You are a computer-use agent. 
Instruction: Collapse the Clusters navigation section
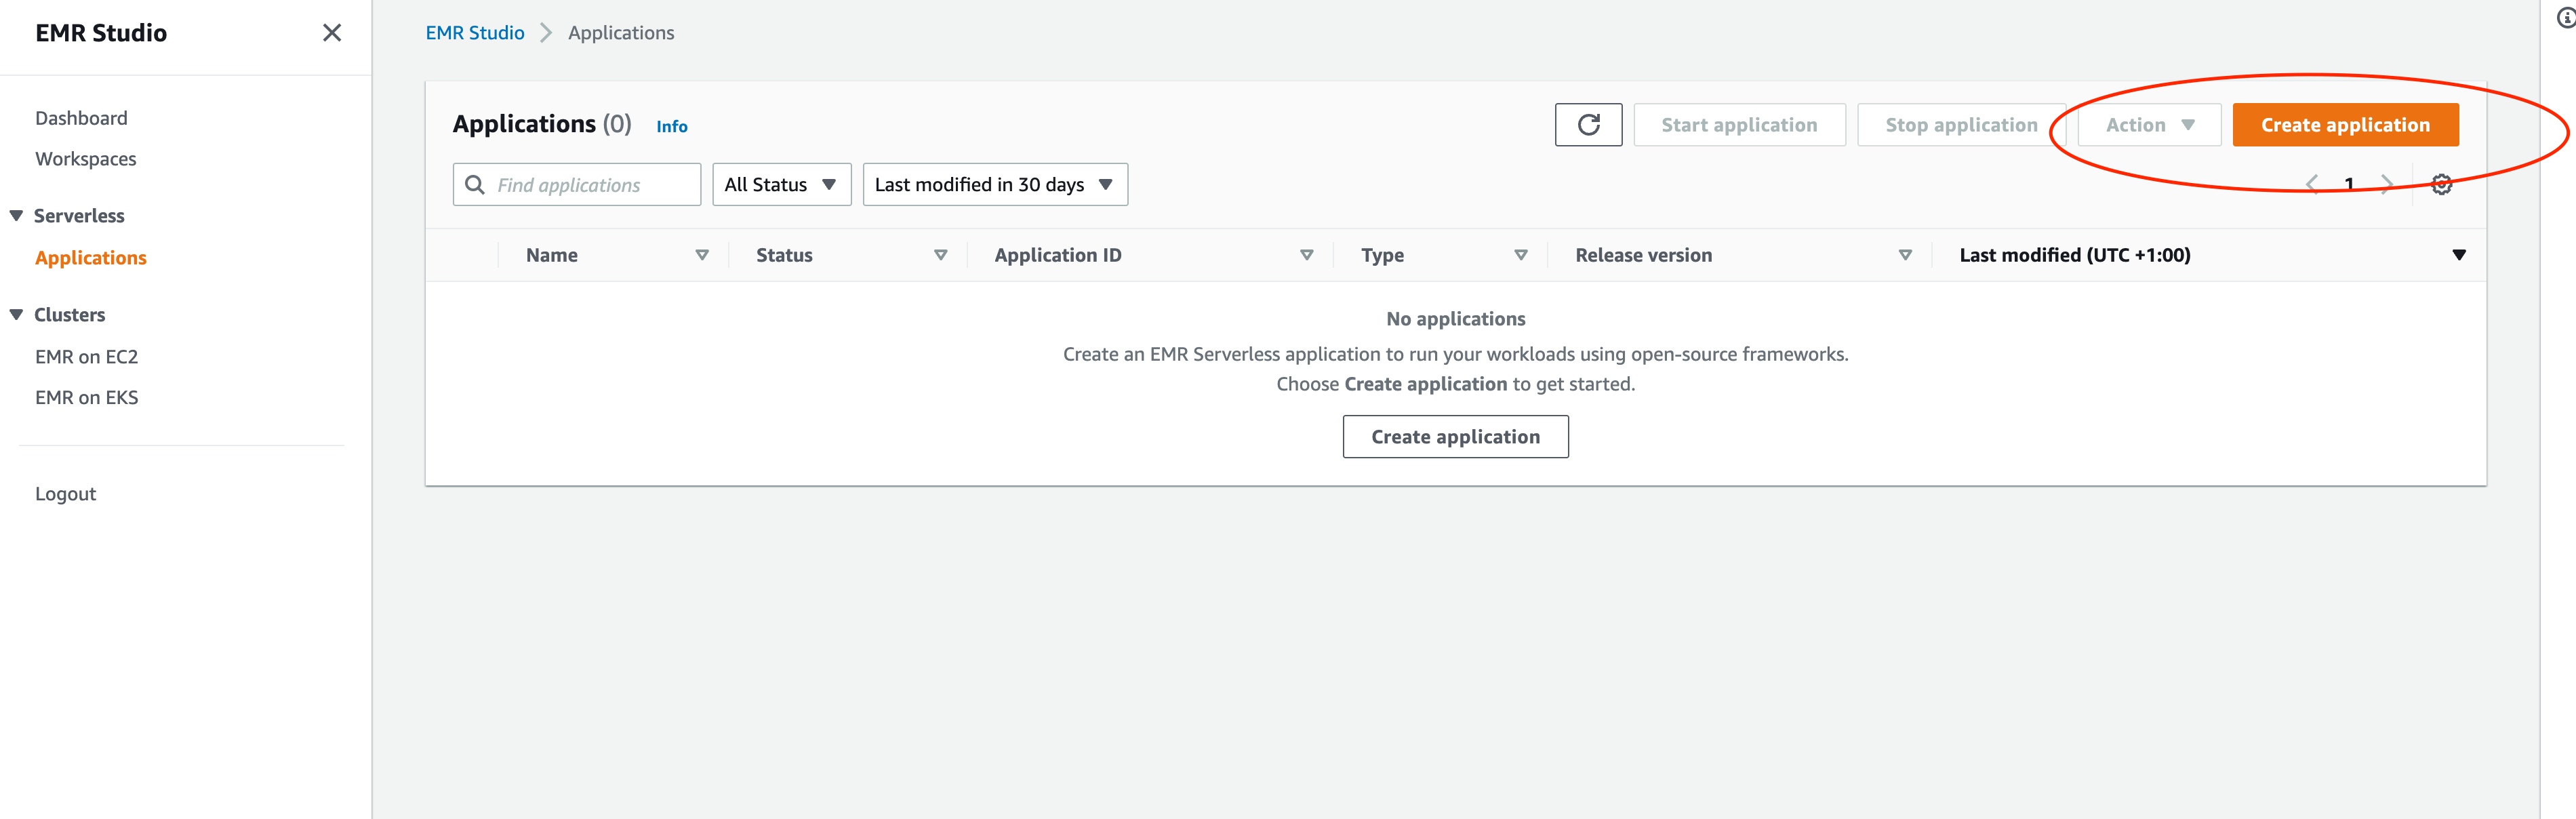[x=17, y=315]
